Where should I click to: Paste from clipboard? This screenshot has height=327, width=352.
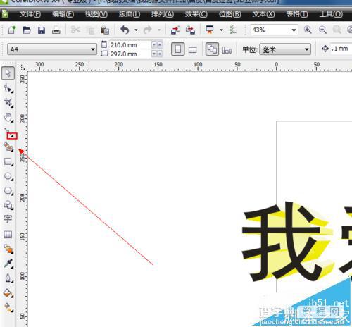click(105, 30)
